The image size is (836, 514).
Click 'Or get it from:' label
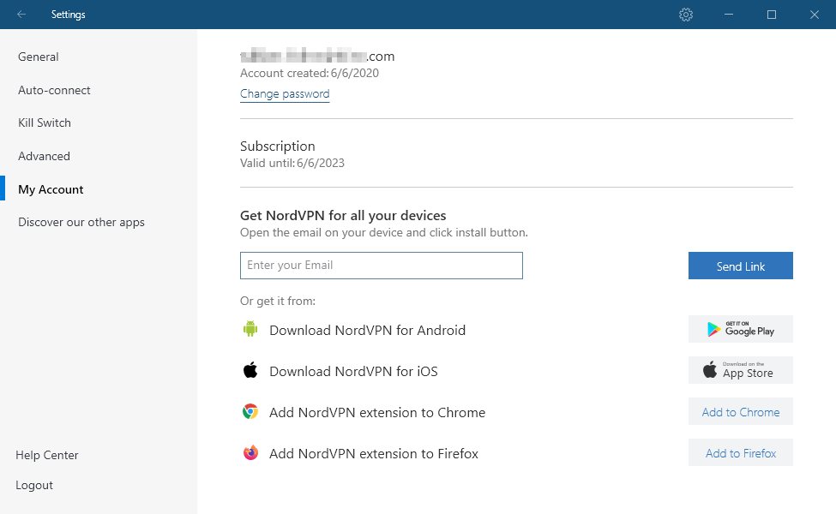[278, 301]
